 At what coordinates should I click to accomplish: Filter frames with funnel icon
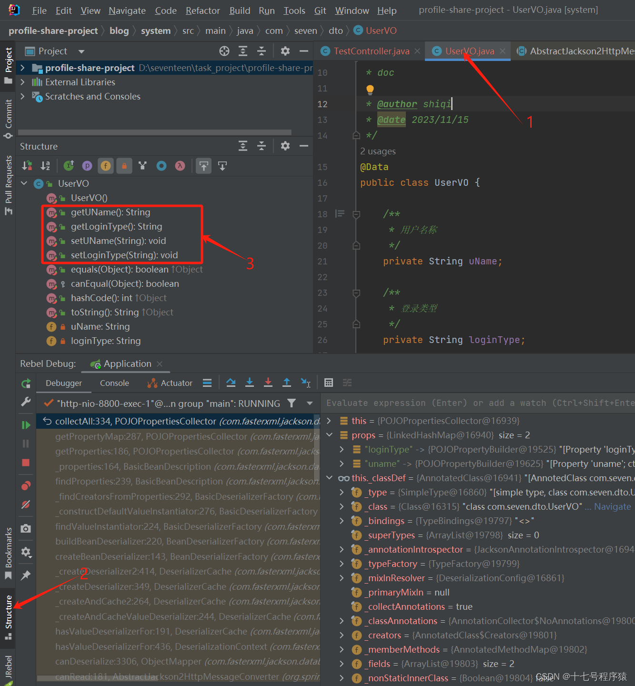point(292,404)
